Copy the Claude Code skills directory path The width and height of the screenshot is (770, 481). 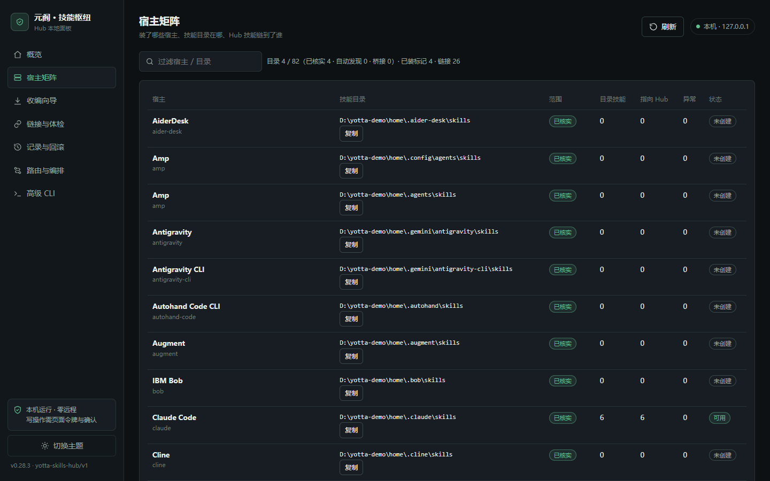click(x=351, y=430)
